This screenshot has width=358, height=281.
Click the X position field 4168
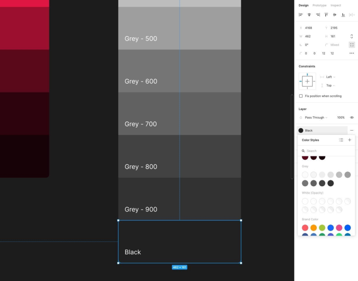click(308, 28)
